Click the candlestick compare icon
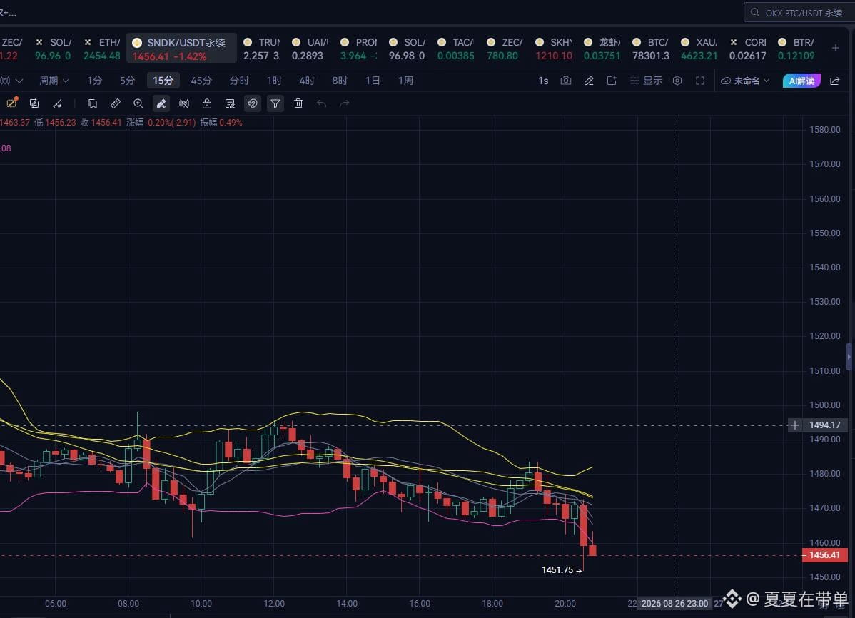This screenshot has width=855, height=618. 184,103
